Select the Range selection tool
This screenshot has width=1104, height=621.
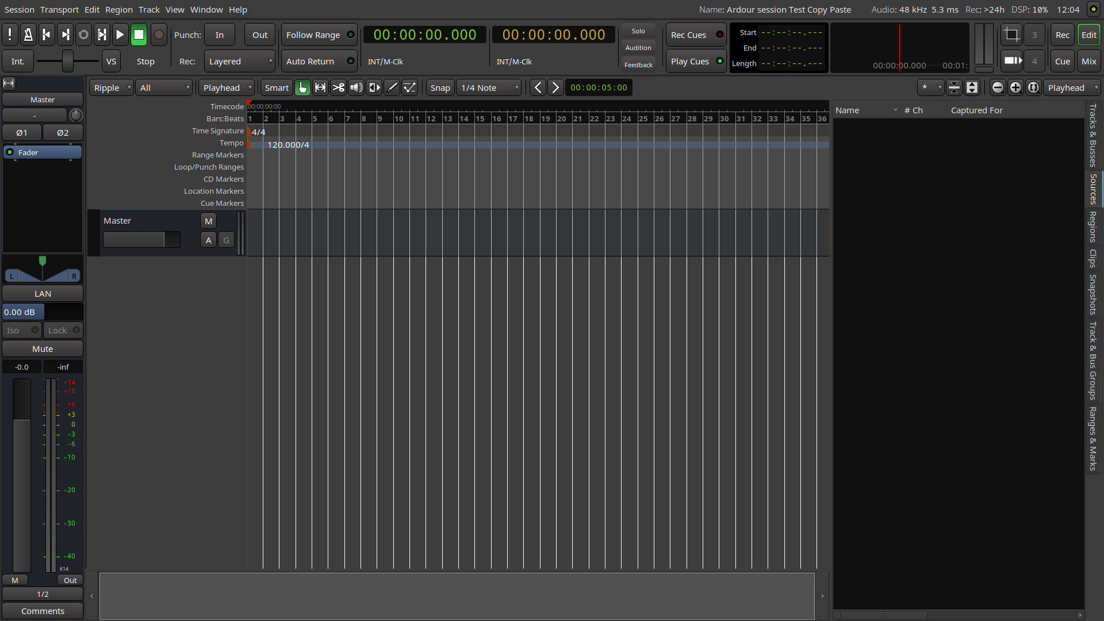click(320, 87)
